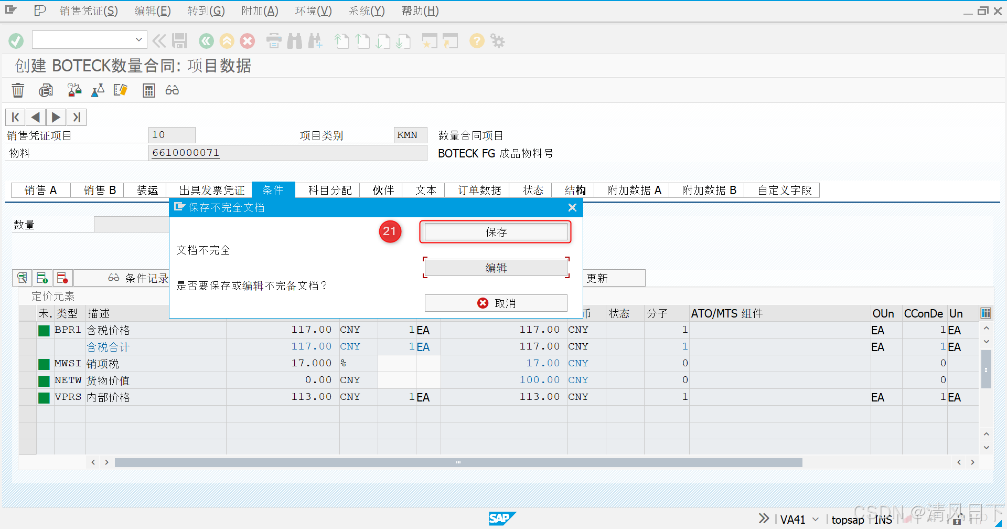The image size is (1007, 529).
Task: Save using the disk toolbar icon
Action: point(180,40)
